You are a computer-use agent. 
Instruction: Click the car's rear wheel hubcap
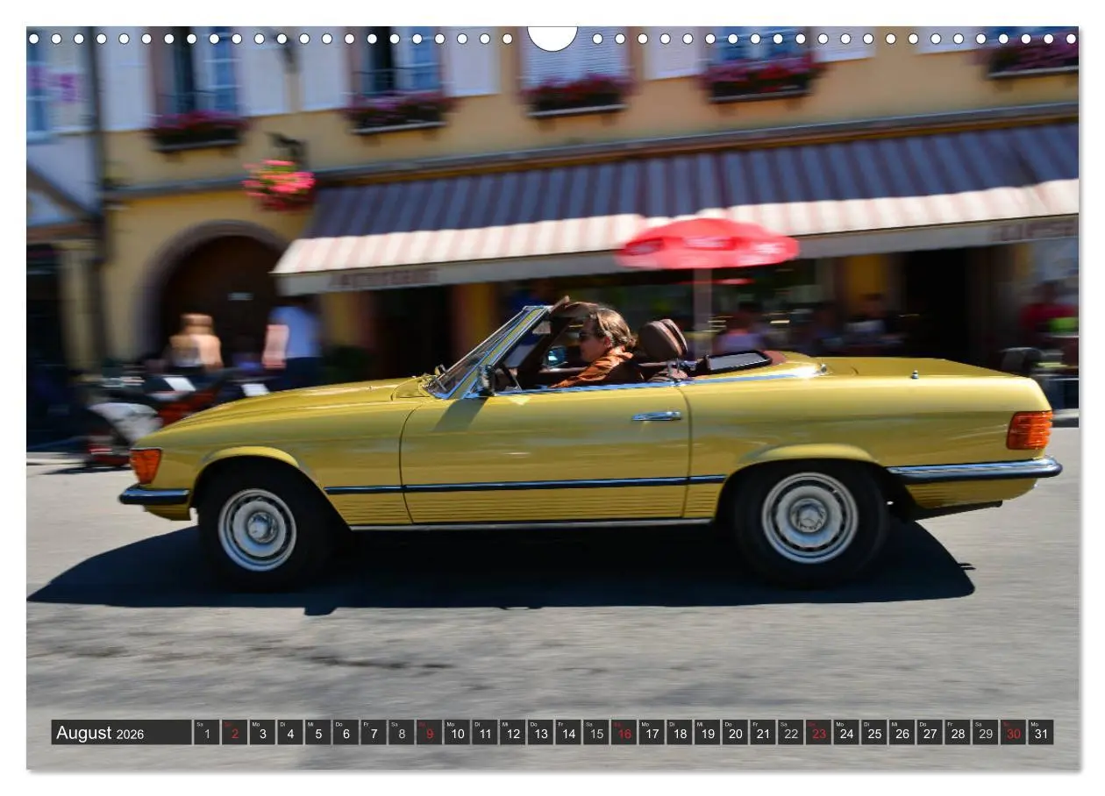(809, 517)
